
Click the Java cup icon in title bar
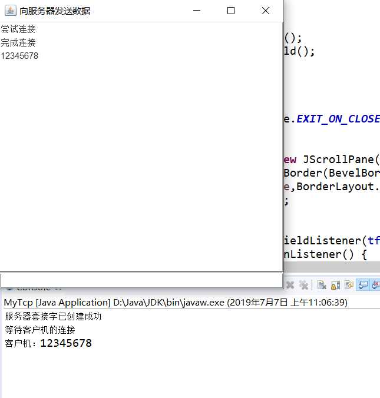coord(11,11)
